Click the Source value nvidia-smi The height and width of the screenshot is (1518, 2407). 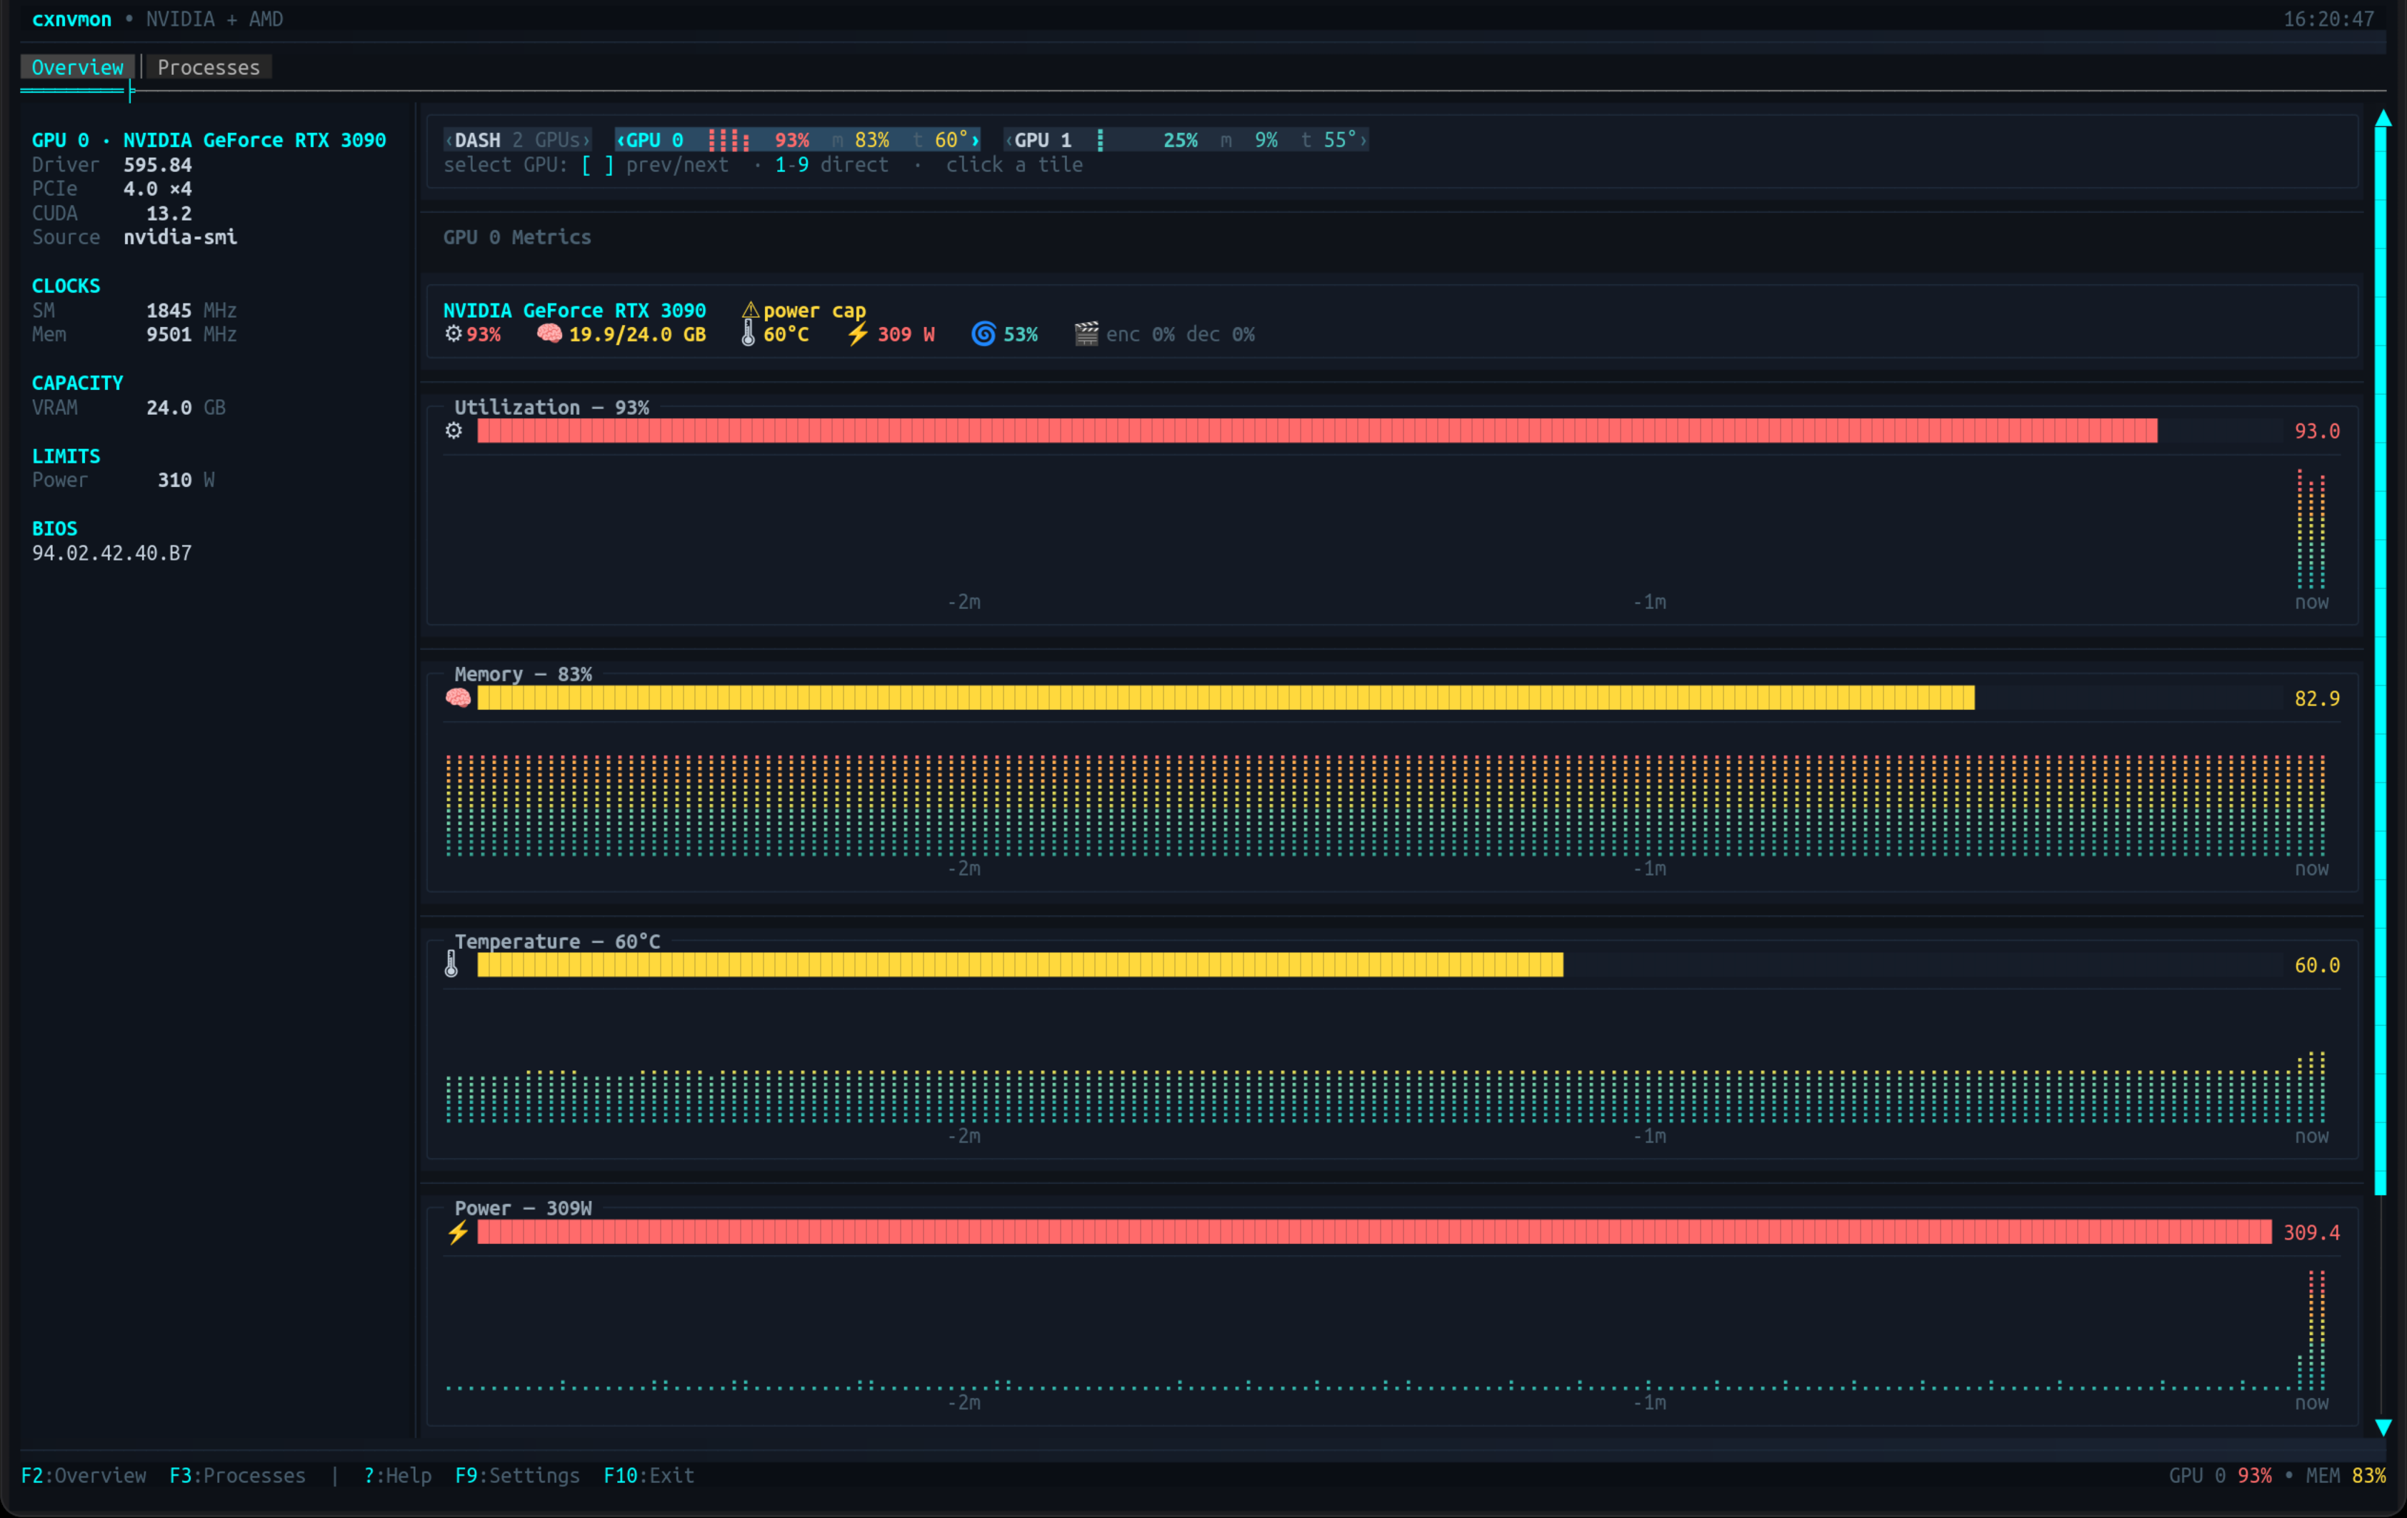(180, 237)
